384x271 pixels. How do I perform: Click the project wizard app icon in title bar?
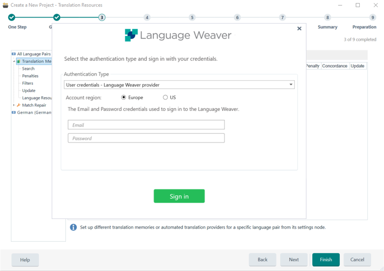[x=5, y=5]
